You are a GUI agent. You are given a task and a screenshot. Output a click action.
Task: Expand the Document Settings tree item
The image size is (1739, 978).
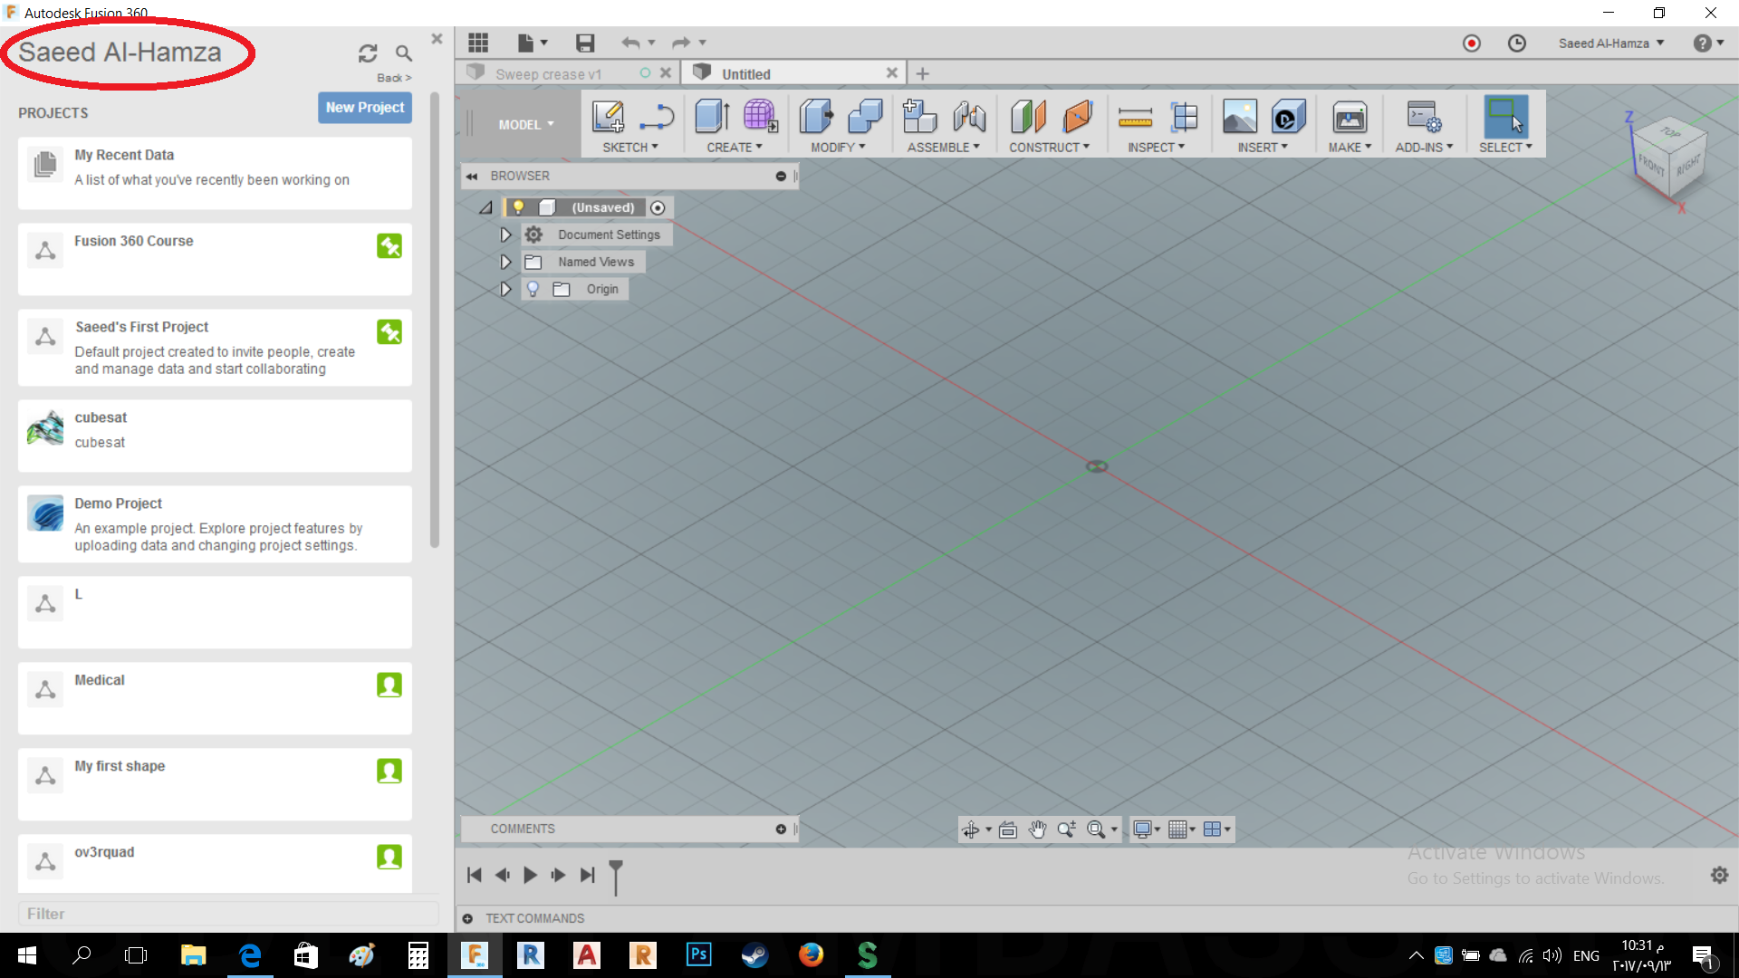click(505, 235)
